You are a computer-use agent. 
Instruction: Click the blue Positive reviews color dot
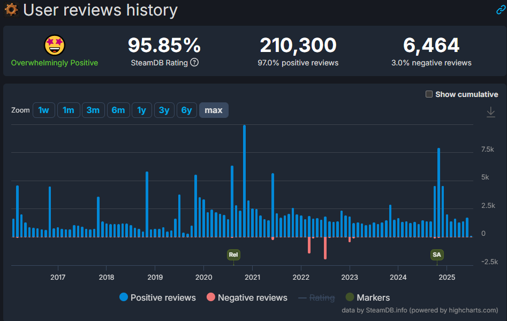tap(124, 297)
